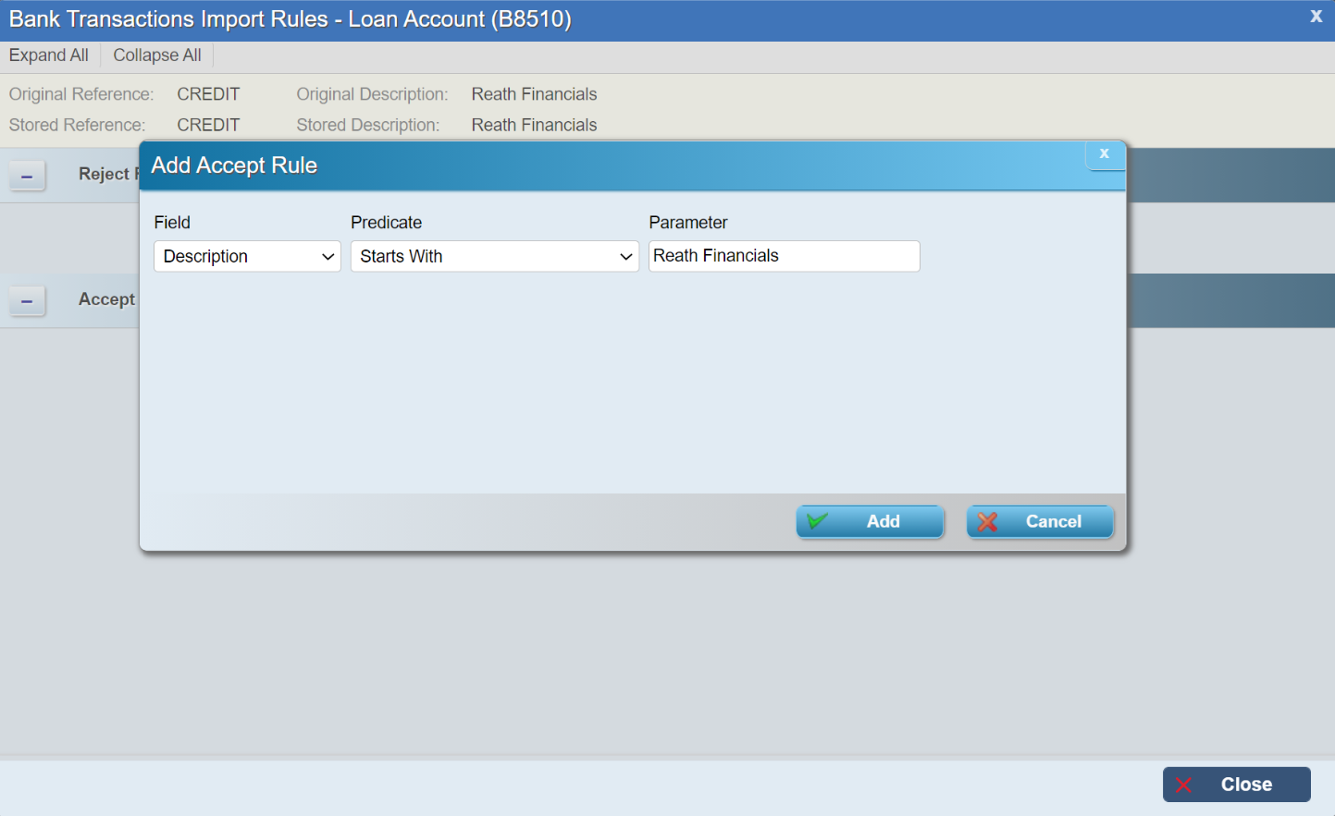The height and width of the screenshot is (816, 1335).
Task: Click the Expand All toolbar option
Action: [x=49, y=55]
